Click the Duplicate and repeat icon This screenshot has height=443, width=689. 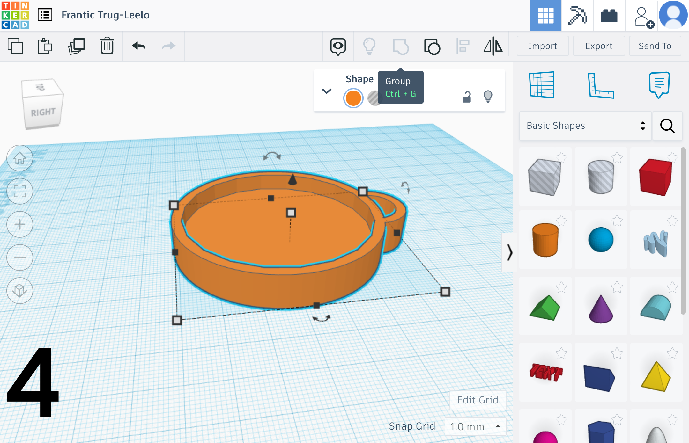77,46
